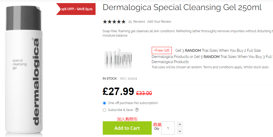This screenshot has height=137, width=273.
Task: Increase quantity with the up arrow
Action: click(180, 125)
